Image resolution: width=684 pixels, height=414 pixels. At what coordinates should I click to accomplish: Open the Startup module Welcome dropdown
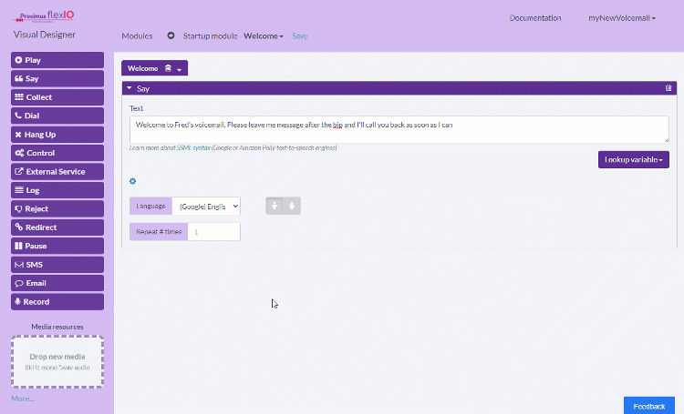pos(263,36)
